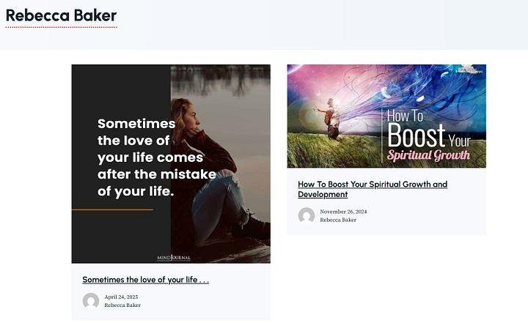The width and height of the screenshot is (528, 323).
Task: Open 'How To Boost Your Spiritual Growth and Development' link
Action: pos(373,189)
